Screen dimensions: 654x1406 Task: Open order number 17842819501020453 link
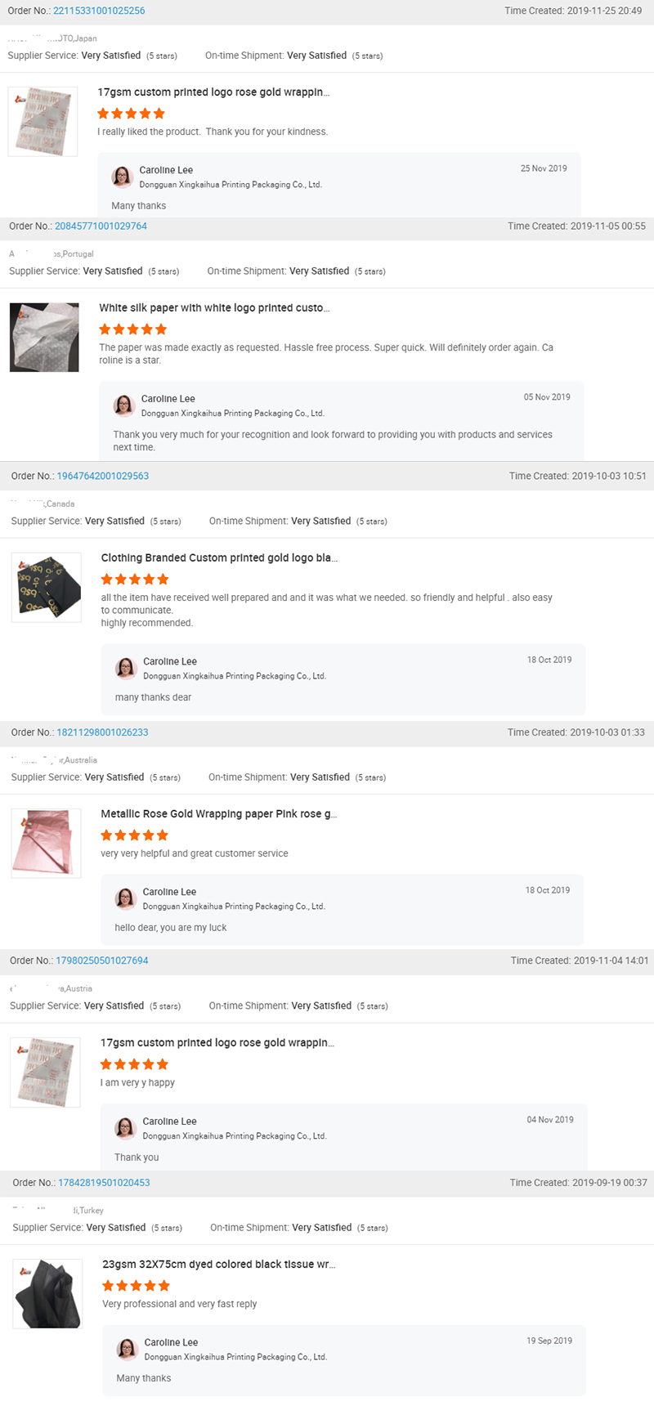(x=104, y=1183)
